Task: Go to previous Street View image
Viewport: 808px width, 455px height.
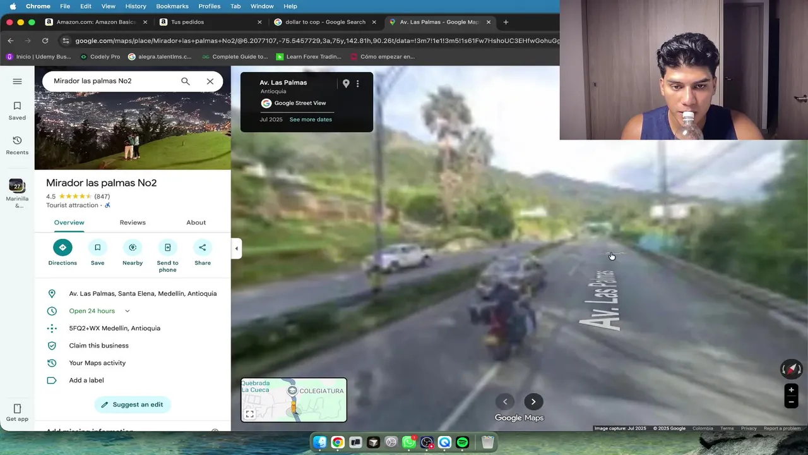Action: click(x=505, y=401)
